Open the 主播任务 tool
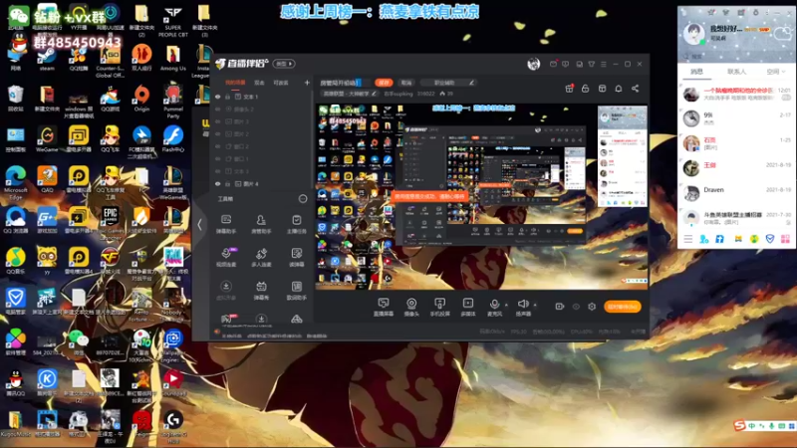Image resolution: width=797 pixels, height=448 pixels. pos(296,223)
